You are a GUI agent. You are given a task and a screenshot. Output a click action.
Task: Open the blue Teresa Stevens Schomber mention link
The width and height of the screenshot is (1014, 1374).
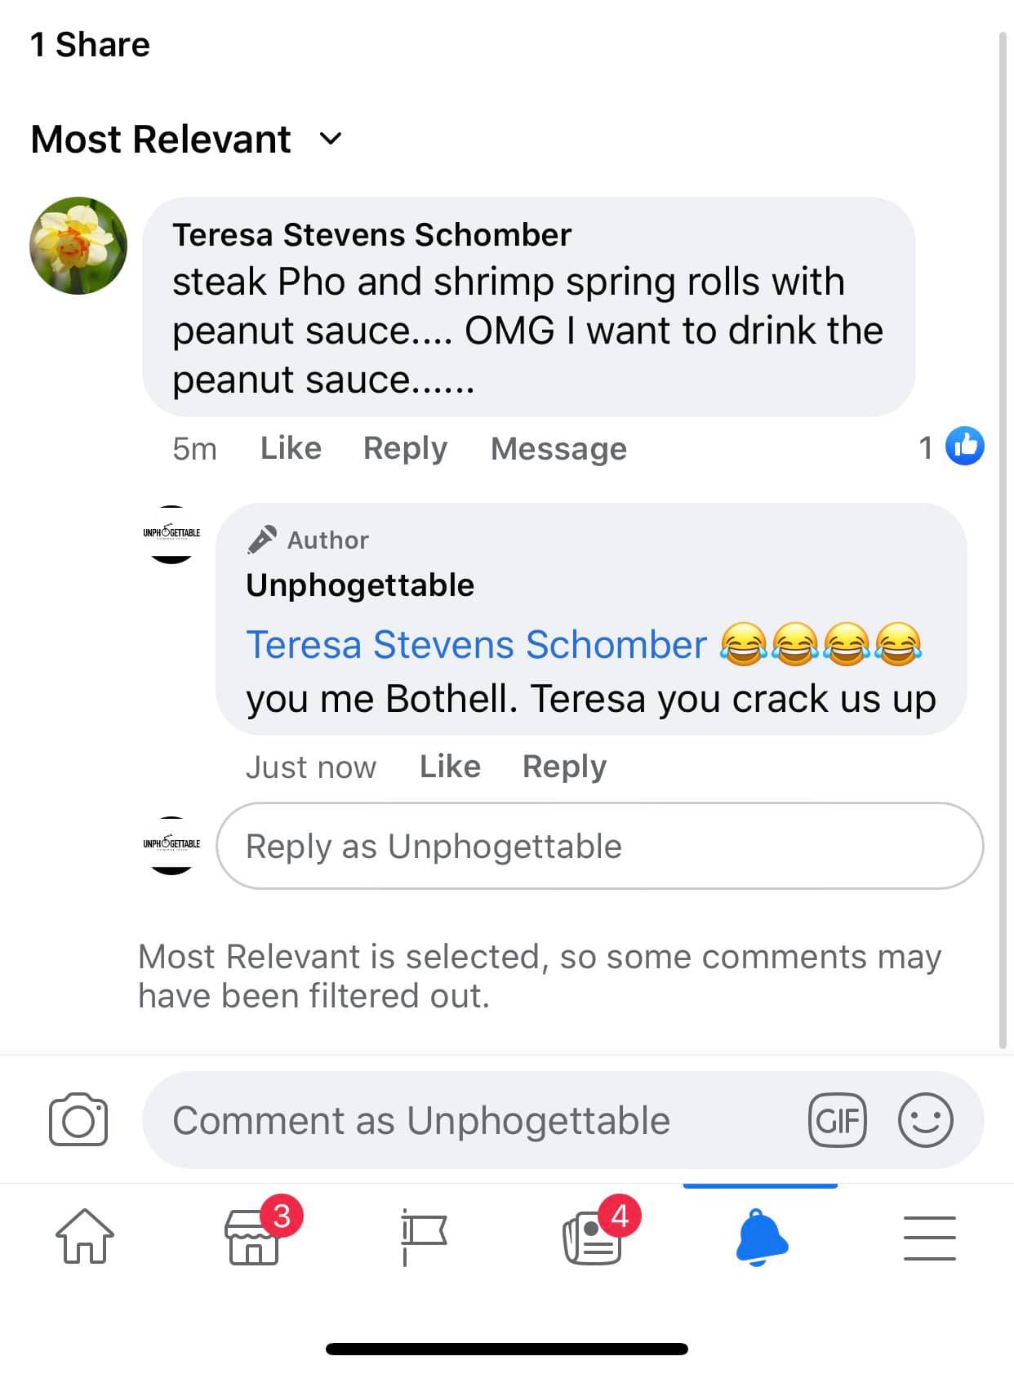click(476, 644)
